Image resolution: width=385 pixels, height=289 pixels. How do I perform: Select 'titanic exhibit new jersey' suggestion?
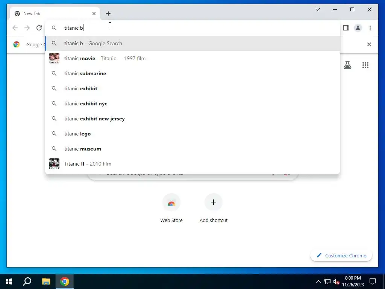click(193, 119)
